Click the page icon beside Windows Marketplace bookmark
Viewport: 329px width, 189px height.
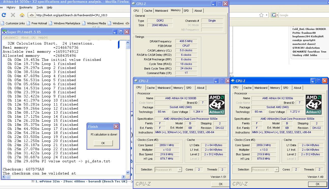(x=51, y=23)
